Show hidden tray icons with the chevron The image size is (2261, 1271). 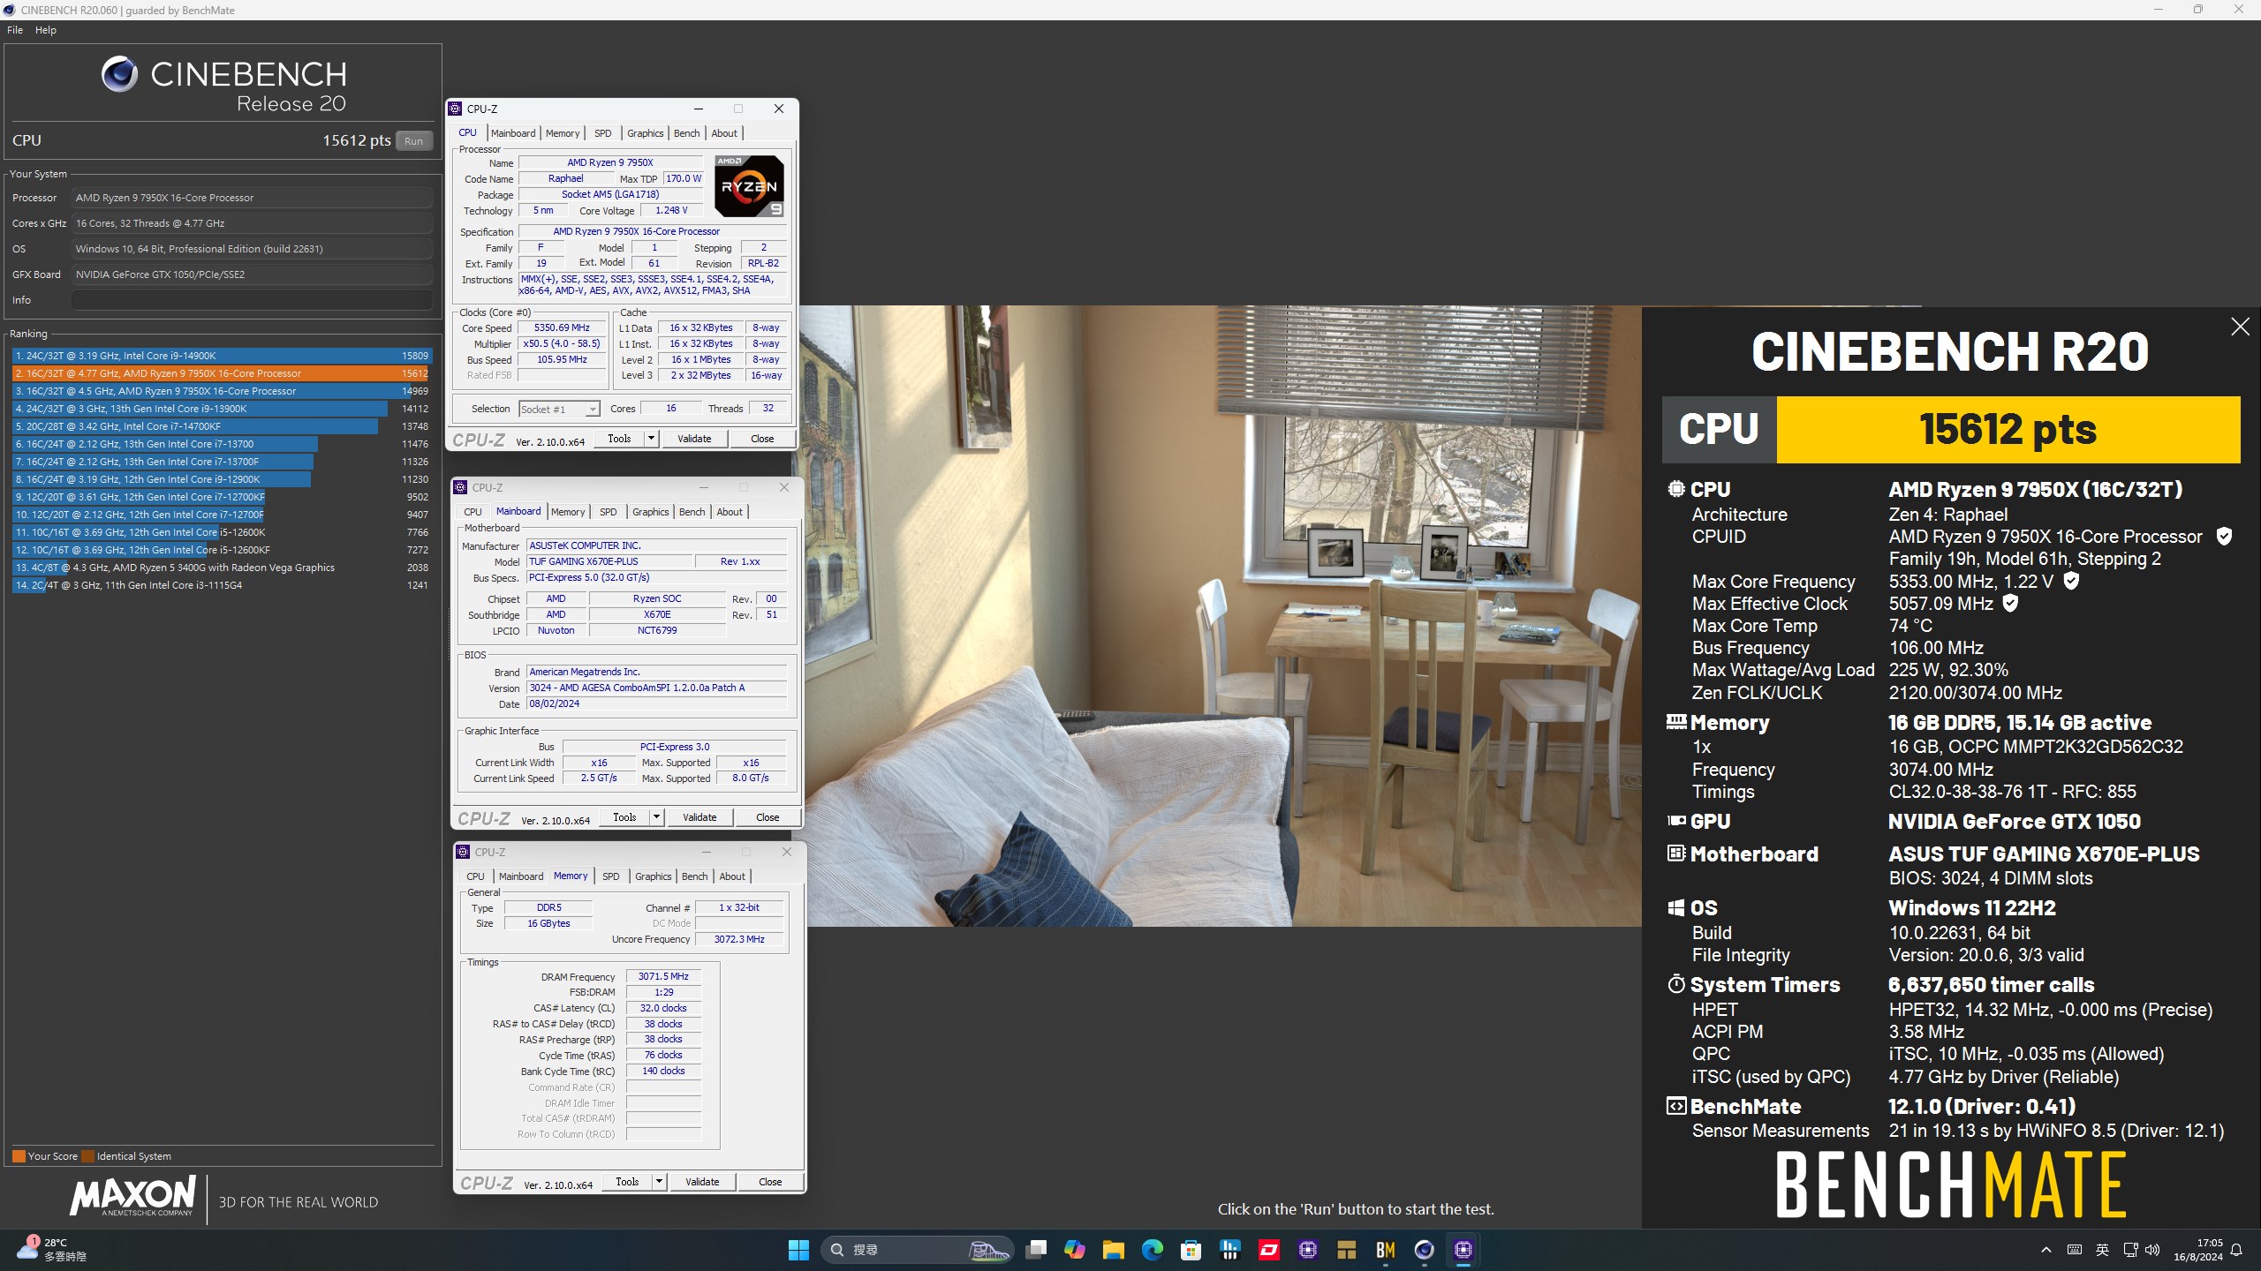click(x=2046, y=1250)
